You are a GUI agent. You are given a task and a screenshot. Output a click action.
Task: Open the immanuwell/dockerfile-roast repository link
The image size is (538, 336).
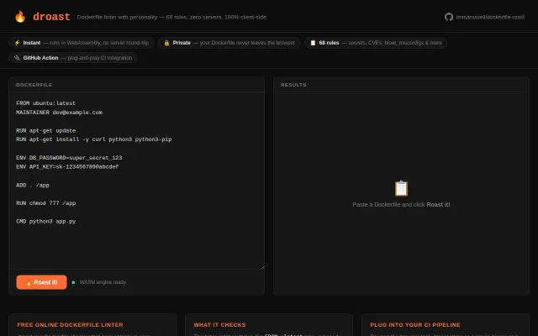coord(490,17)
